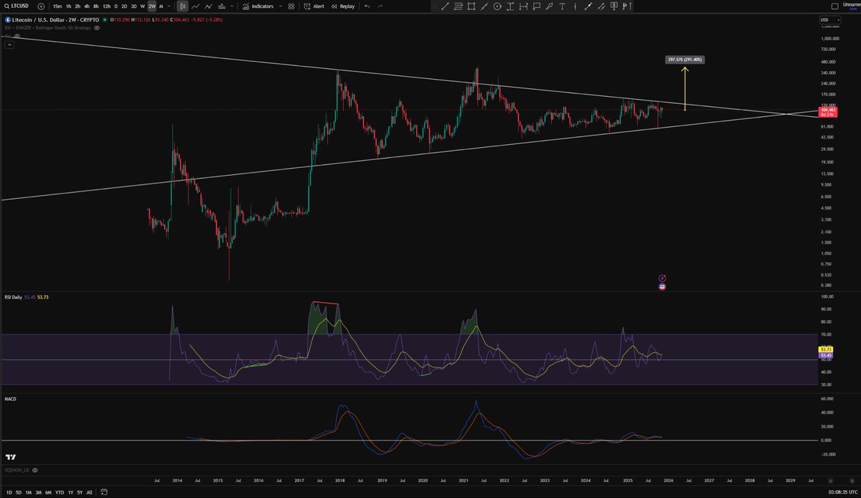Select the vertical line tool
The height and width of the screenshot is (498, 861).
coord(575,6)
